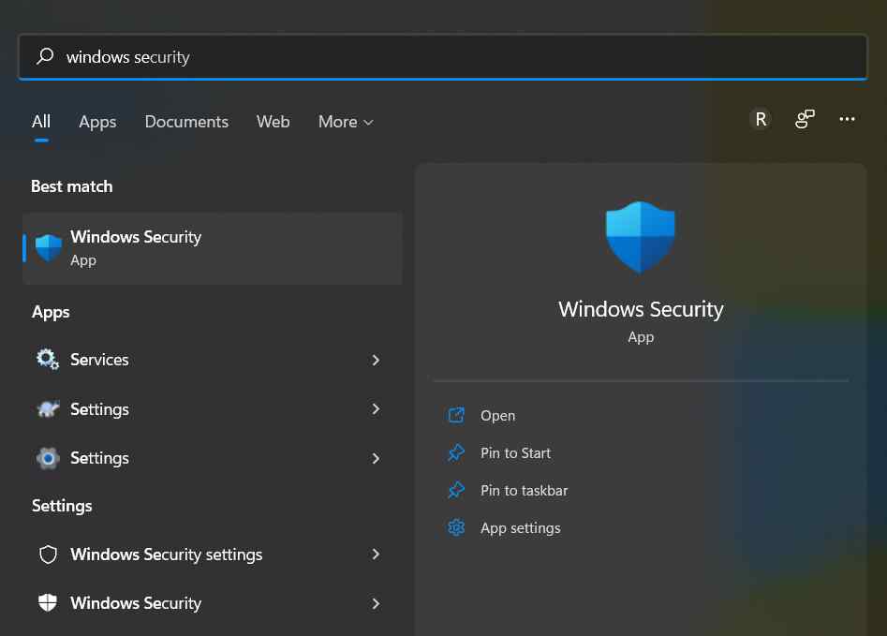Viewport: 887px width, 636px height.
Task: Open the More filter dropdown
Action: [x=346, y=122]
